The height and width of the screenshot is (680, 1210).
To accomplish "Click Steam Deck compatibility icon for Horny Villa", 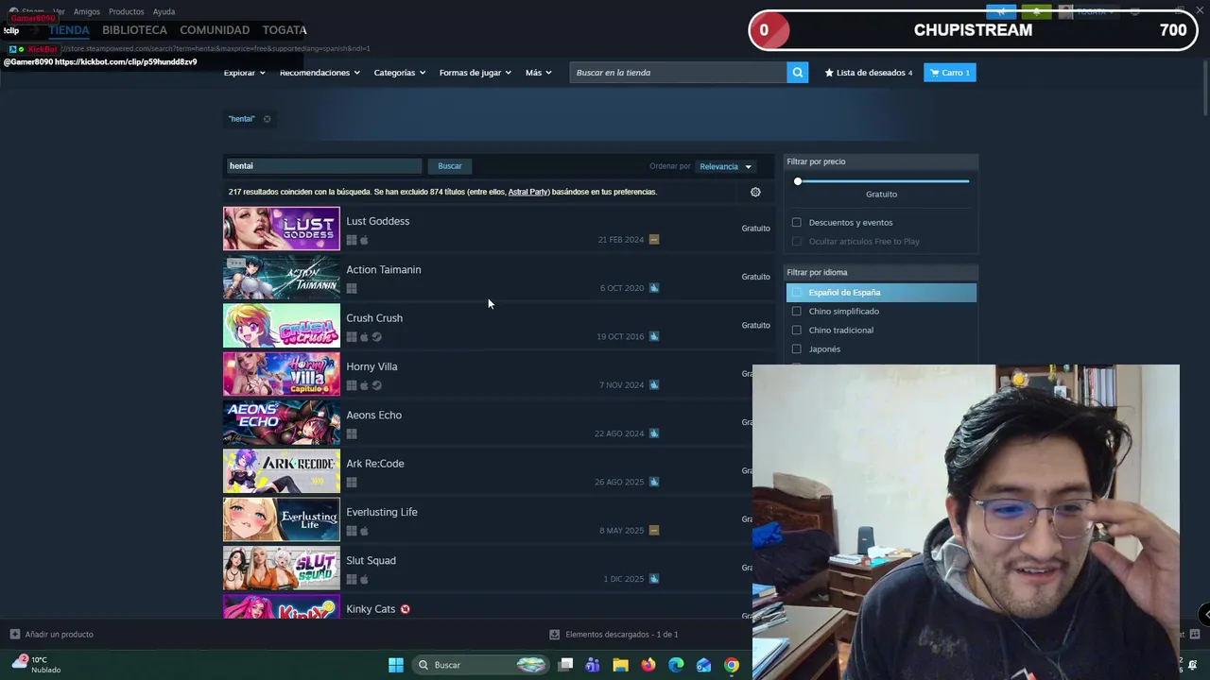I will pos(654,385).
